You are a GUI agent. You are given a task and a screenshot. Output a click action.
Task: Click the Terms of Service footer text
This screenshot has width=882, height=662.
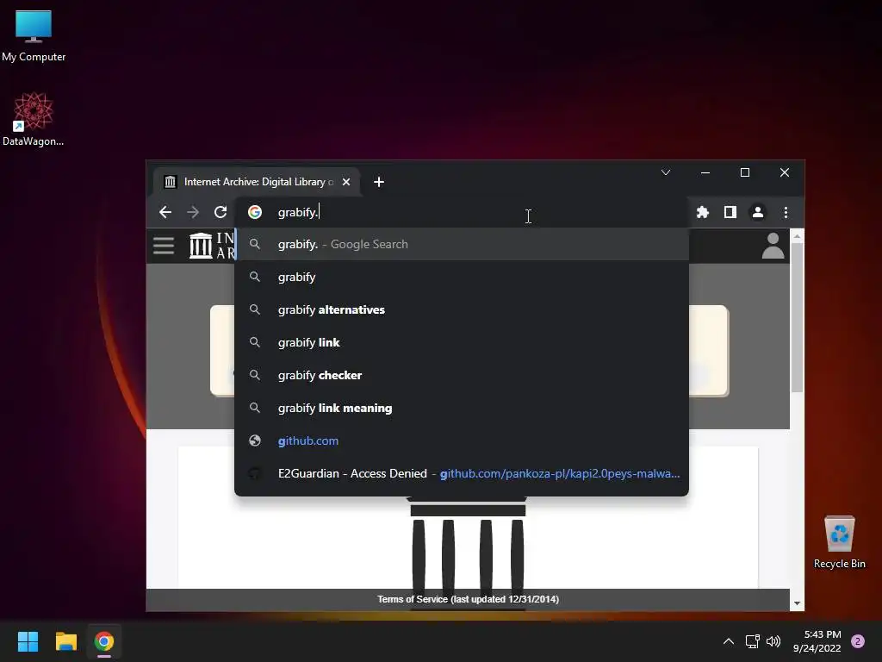[468, 599]
